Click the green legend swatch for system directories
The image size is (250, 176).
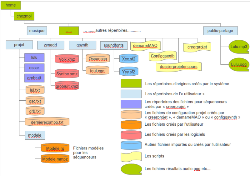point(131,83)
